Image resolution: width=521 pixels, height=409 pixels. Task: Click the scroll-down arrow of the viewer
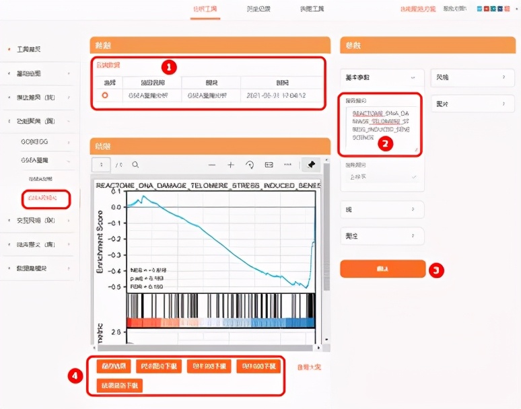point(326,340)
